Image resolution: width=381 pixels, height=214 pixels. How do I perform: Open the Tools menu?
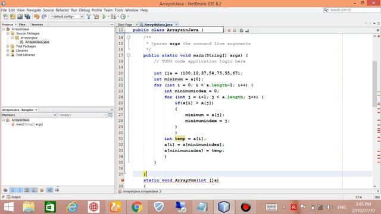(x=119, y=10)
